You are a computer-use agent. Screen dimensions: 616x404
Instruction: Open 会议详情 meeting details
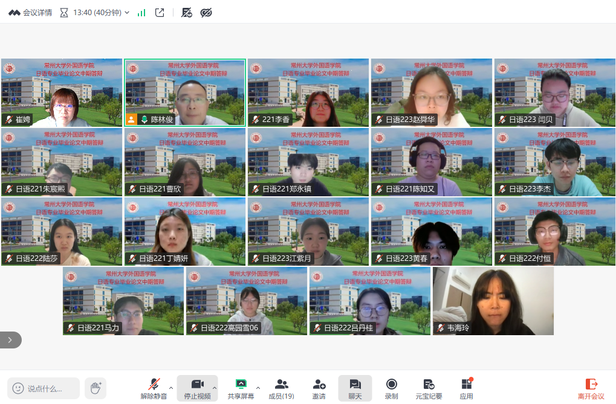click(30, 13)
